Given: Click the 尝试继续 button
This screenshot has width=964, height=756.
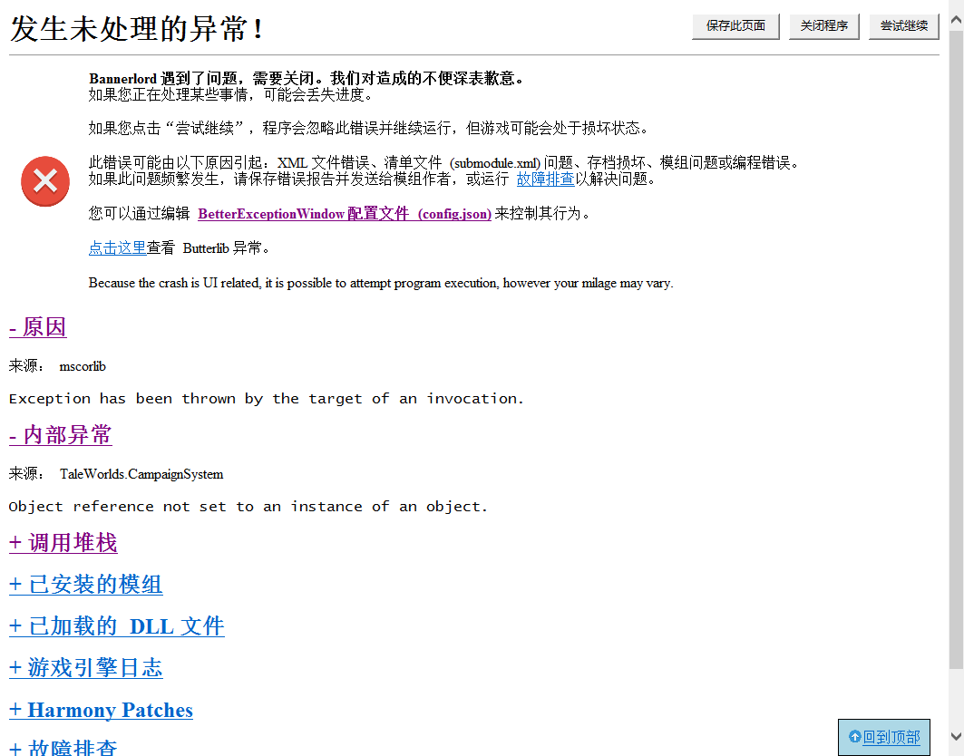Looking at the screenshot, I should (x=904, y=25).
